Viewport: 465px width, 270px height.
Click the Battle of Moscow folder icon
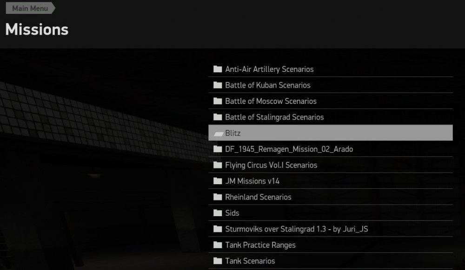tap(218, 101)
